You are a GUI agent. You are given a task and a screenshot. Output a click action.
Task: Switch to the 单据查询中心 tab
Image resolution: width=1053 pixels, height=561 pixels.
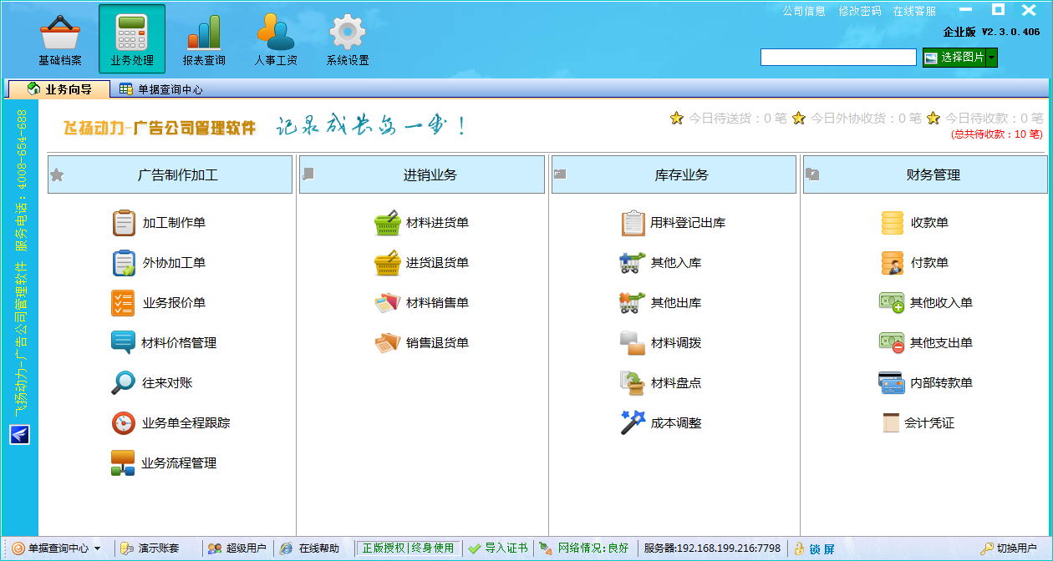161,89
